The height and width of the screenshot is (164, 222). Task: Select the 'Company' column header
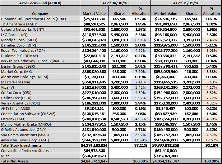(x=40, y=11)
